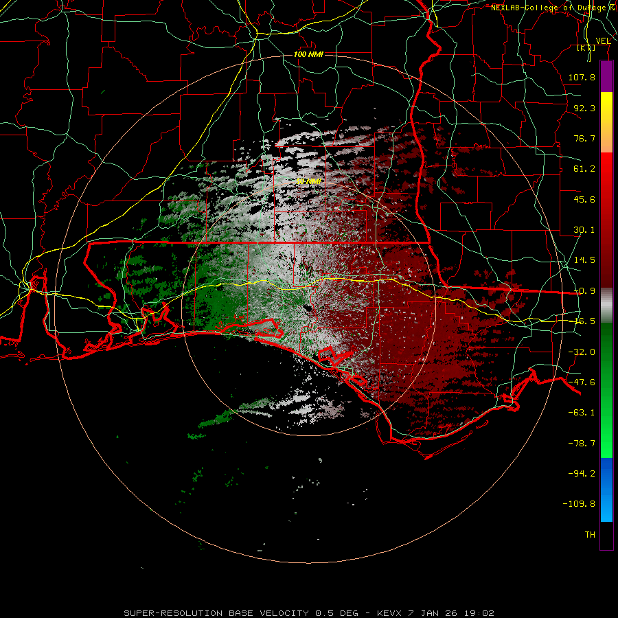Select the 76.7 velocity scale label

(x=584, y=138)
